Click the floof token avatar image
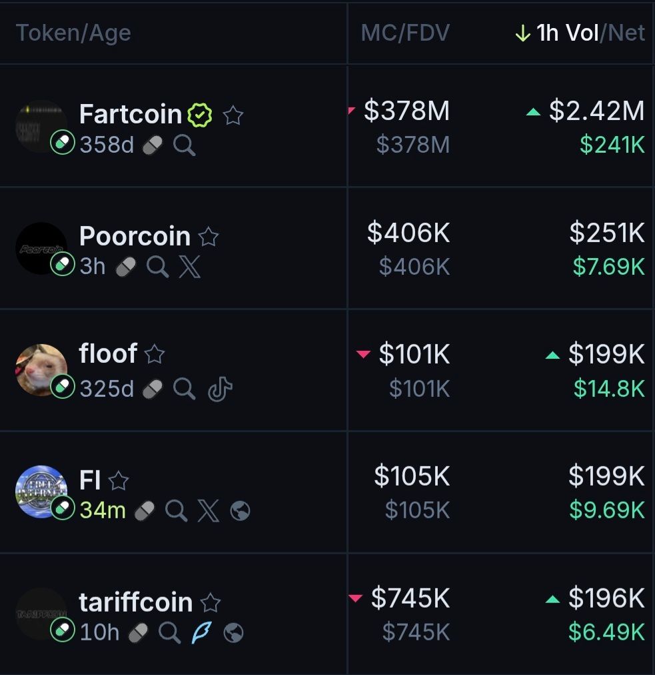This screenshot has width=655, height=675. tap(41, 369)
